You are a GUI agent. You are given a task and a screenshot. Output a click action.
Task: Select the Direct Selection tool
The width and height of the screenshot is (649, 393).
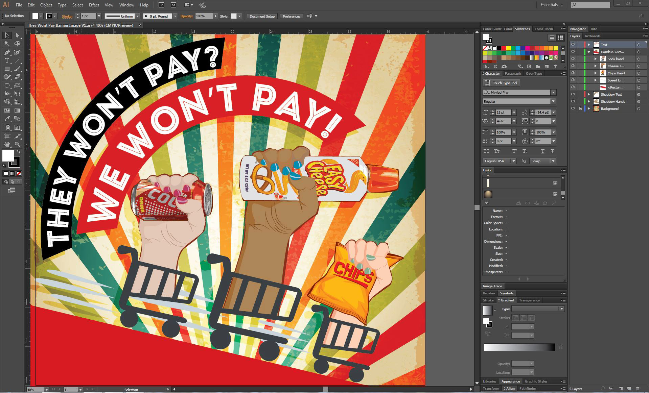pyautogui.click(x=17, y=35)
